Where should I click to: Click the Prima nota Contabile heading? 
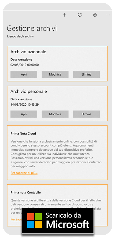26,192
